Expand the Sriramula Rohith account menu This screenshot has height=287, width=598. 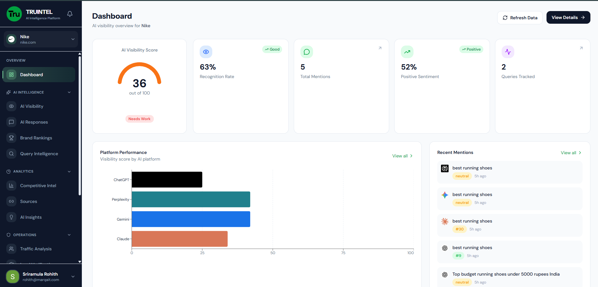pos(73,277)
